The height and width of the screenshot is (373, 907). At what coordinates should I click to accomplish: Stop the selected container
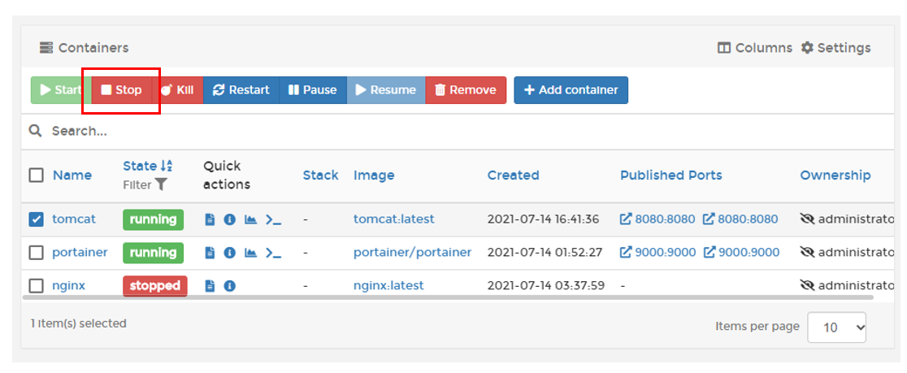pyautogui.click(x=121, y=90)
